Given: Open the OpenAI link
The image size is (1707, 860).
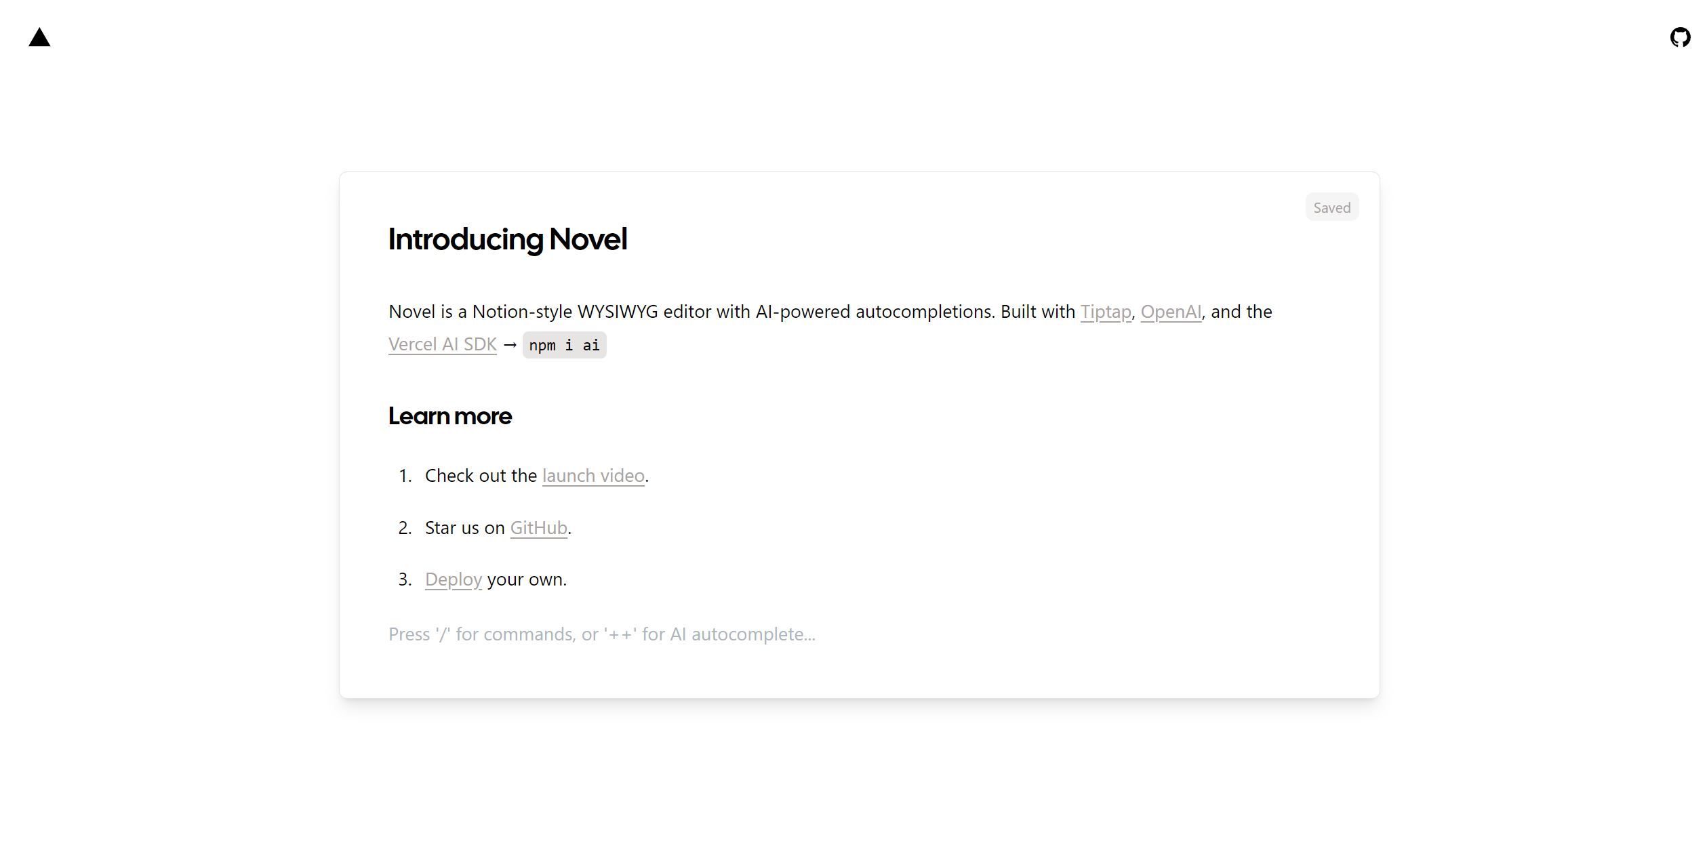Looking at the screenshot, I should tap(1171, 312).
